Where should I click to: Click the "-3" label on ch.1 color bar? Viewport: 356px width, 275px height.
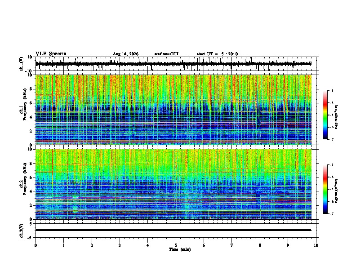click(331, 90)
